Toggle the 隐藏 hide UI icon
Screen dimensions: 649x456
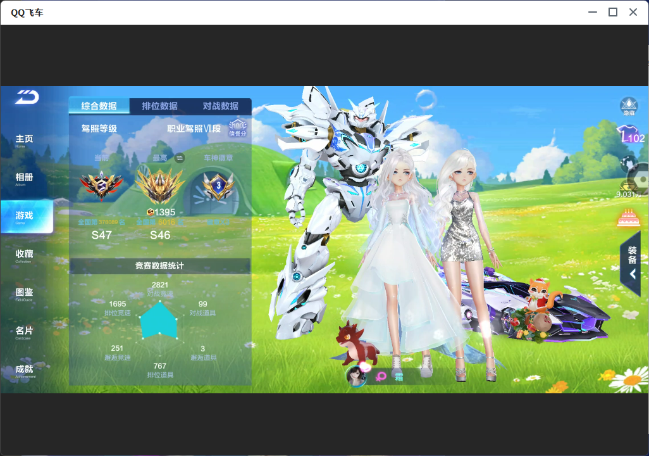tap(629, 106)
